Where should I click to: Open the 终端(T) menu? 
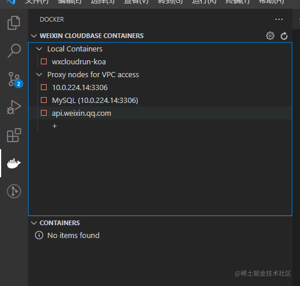238,2
